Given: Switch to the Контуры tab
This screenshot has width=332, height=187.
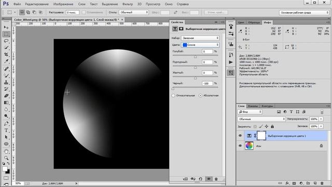Looking at the screenshot, I should [x=267, y=106].
